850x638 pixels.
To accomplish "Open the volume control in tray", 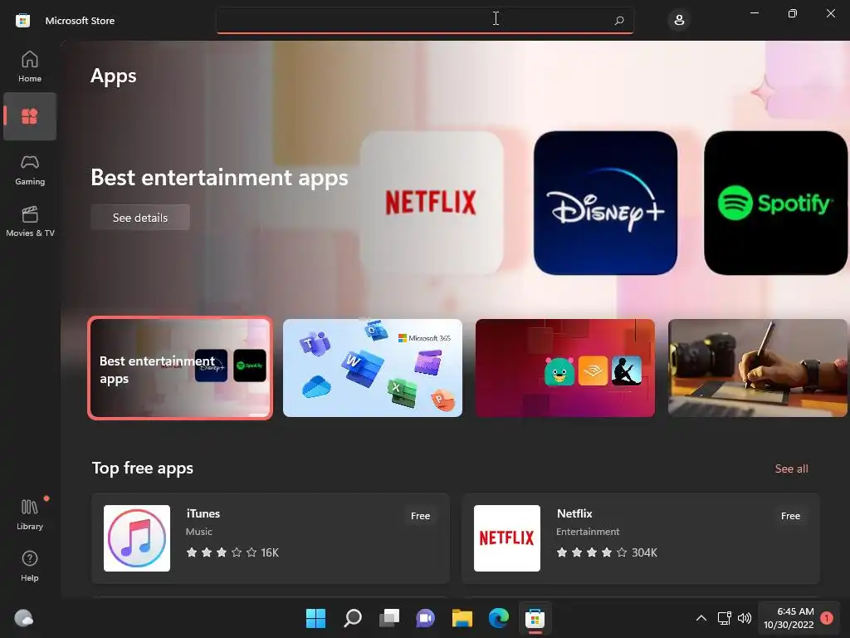I will pos(745,618).
